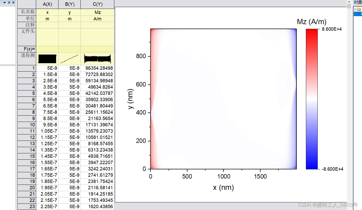The width and height of the screenshot is (362, 210).
Task: Close the left docked panel
Action: pyautogui.click(x=13, y=2)
